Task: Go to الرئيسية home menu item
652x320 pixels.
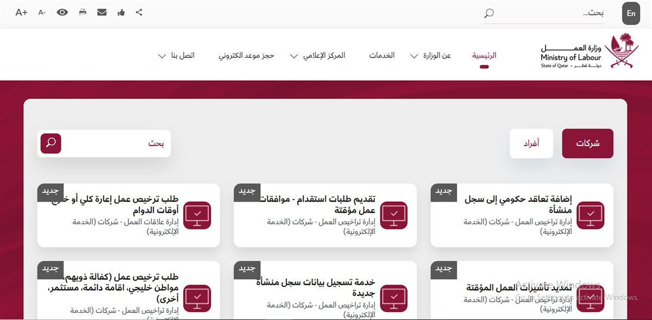Action: click(x=484, y=55)
